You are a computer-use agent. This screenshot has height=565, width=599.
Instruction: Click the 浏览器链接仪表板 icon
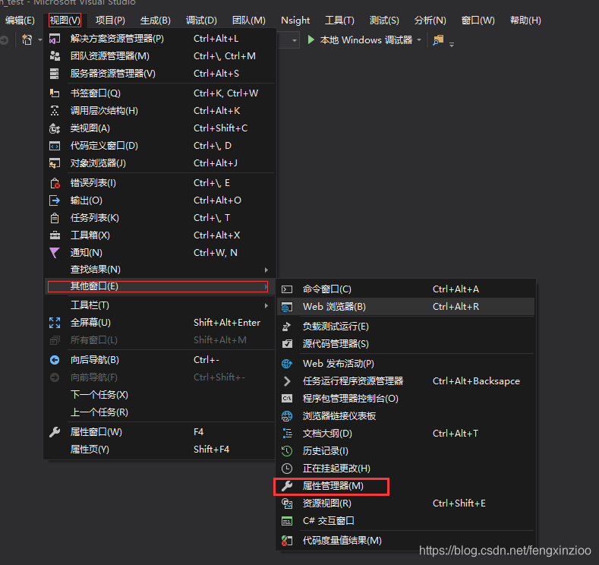(x=287, y=416)
